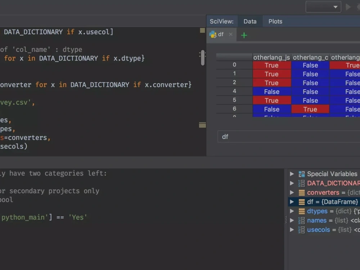Expand the usecols list variable
The height and width of the screenshot is (270, 360).
[292, 230]
